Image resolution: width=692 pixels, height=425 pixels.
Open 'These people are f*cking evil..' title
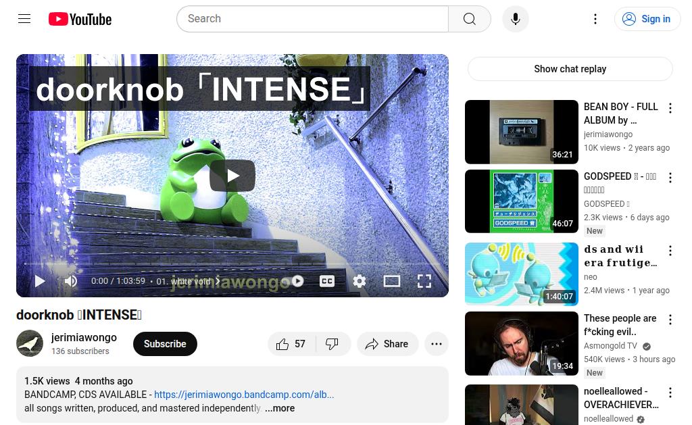(620, 325)
